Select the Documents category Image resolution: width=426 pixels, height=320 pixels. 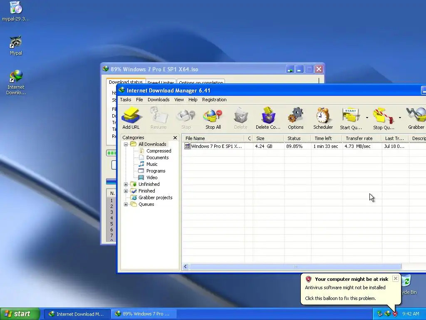click(157, 157)
